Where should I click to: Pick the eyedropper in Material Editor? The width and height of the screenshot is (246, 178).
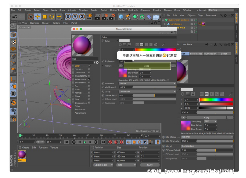(x=163, y=45)
